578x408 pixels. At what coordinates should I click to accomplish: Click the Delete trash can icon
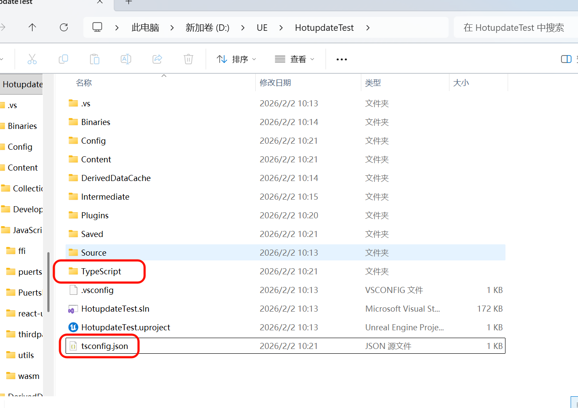(x=188, y=59)
